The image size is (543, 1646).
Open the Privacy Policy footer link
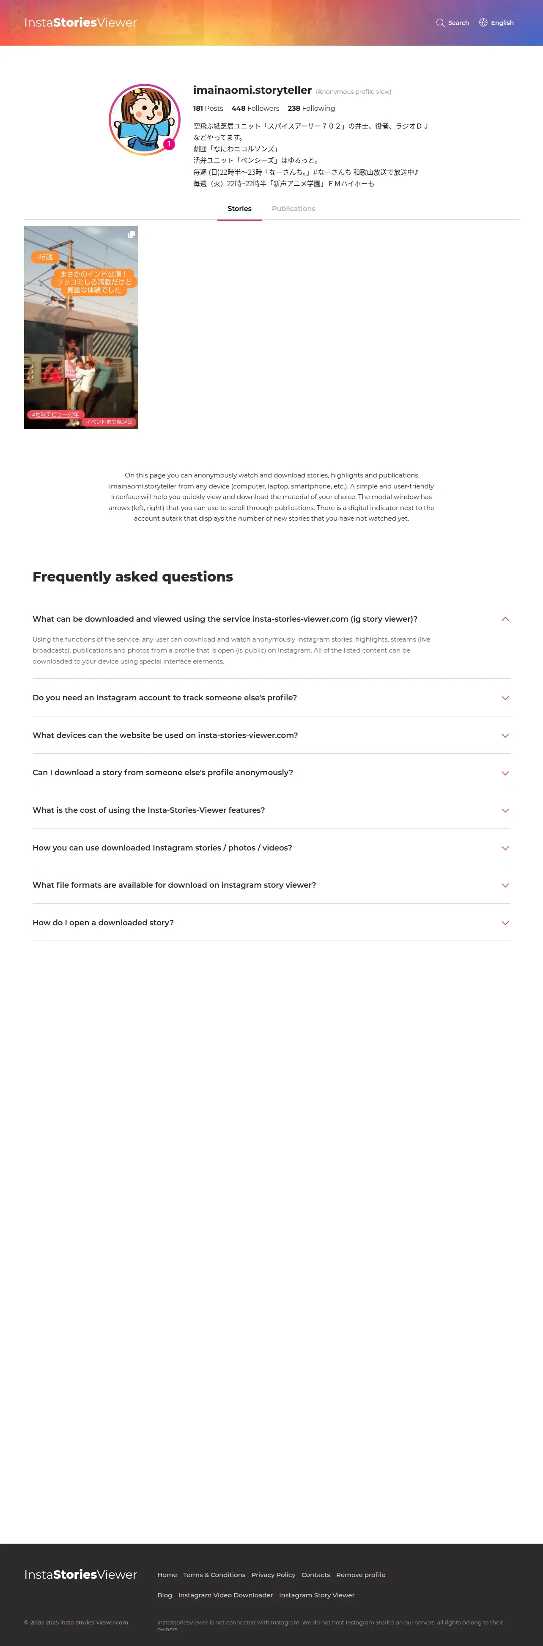coord(274,1575)
